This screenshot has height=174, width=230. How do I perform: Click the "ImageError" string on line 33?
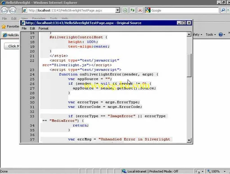pyautogui.click(x=121, y=116)
